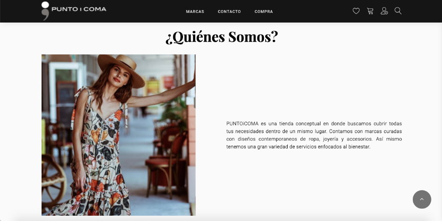This screenshot has height=221, width=442.
Task: Click the red chair in the photo
Action: coord(166,164)
